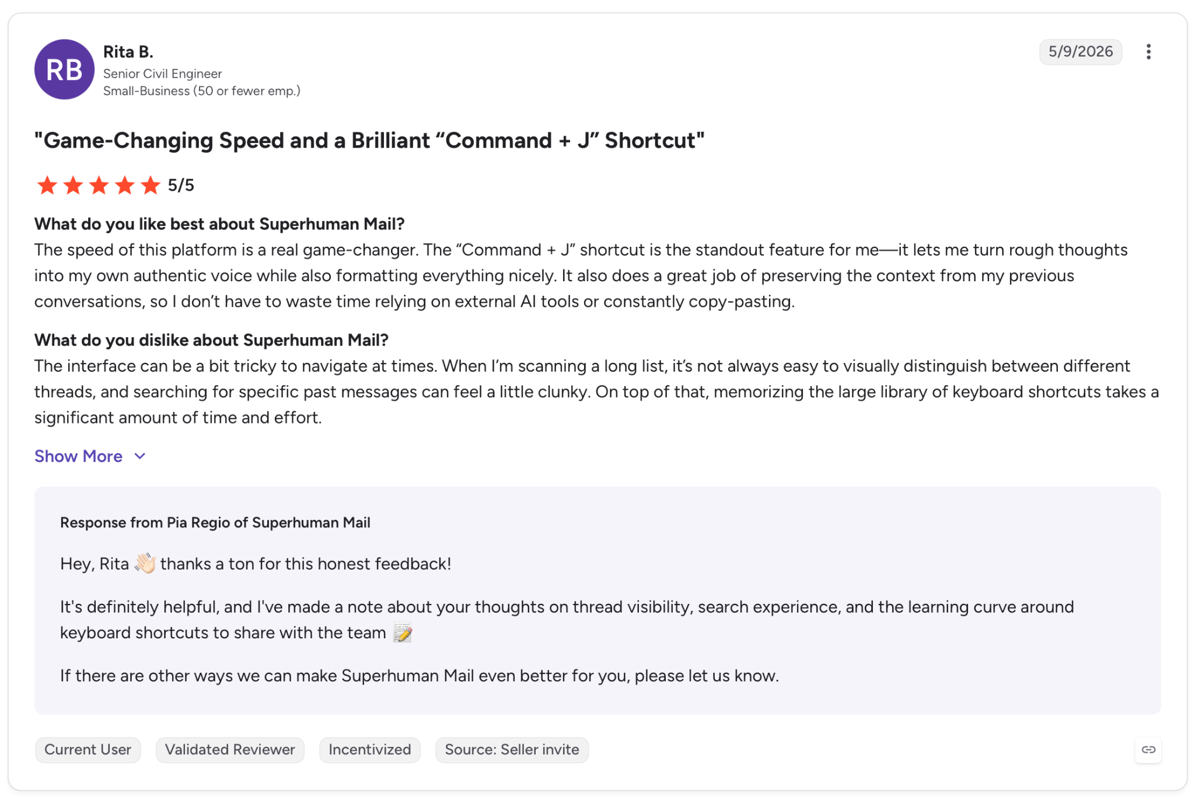Select the Current User tag
The width and height of the screenshot is (1195, 797).
coord(88,750)
